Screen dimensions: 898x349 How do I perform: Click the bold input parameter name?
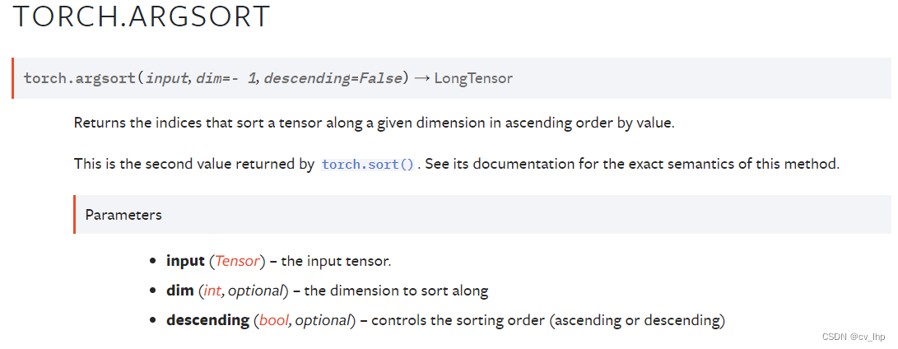coord(185,261)
